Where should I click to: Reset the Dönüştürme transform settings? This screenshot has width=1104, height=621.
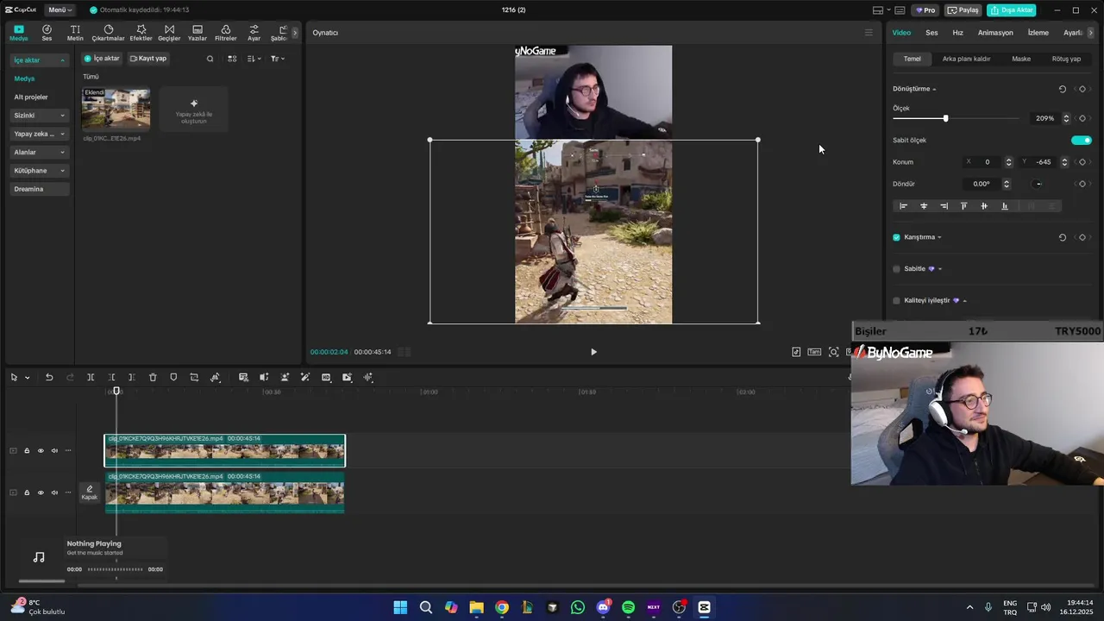[1062, 89]
